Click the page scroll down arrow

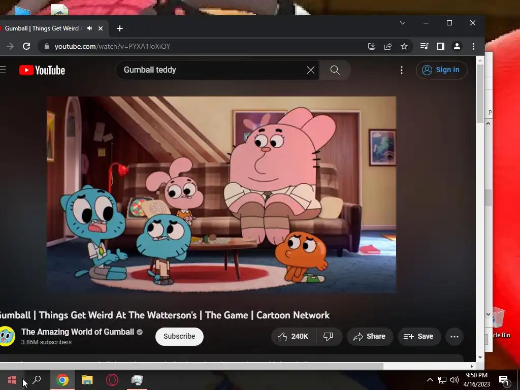click(480, 357)
